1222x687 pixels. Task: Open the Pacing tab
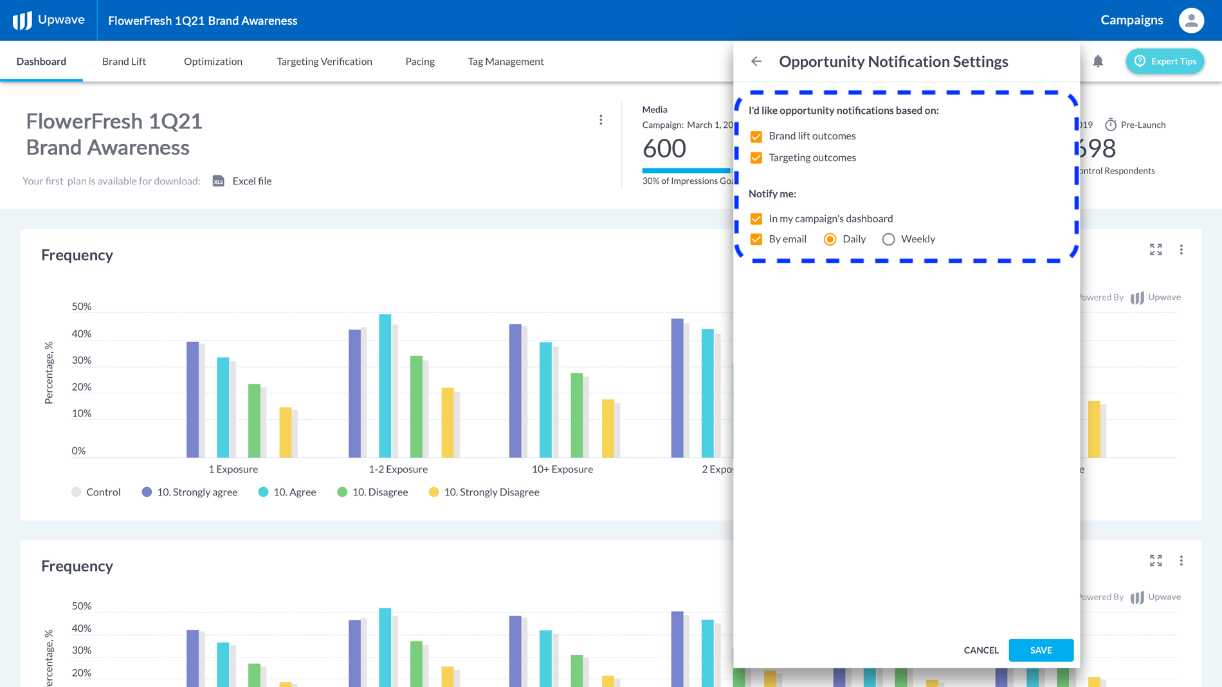tap(420, 62)
